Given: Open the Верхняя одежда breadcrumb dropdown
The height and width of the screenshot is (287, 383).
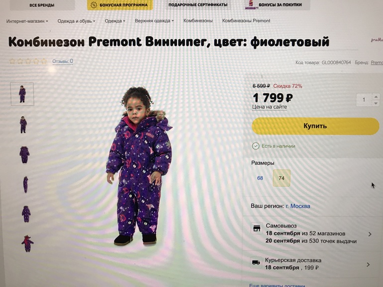Looking at the screenshot, I should point(154,21).
